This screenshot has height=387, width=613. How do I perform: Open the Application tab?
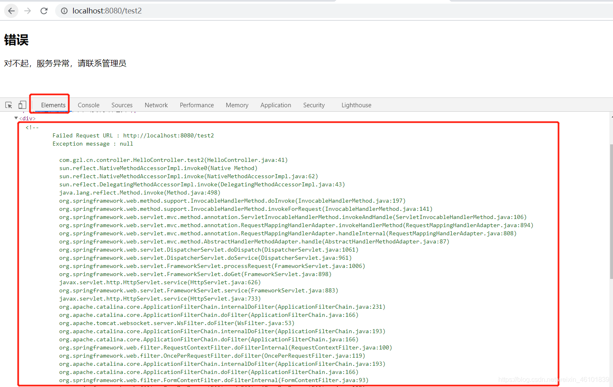tap(275, 105)
